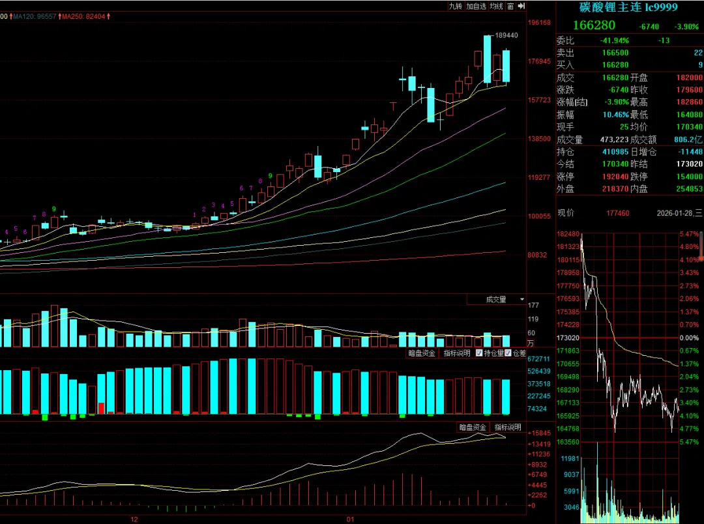
Task: Click the 跌停 value 154000
Action: pyautogui.click(x=690, y=177)
